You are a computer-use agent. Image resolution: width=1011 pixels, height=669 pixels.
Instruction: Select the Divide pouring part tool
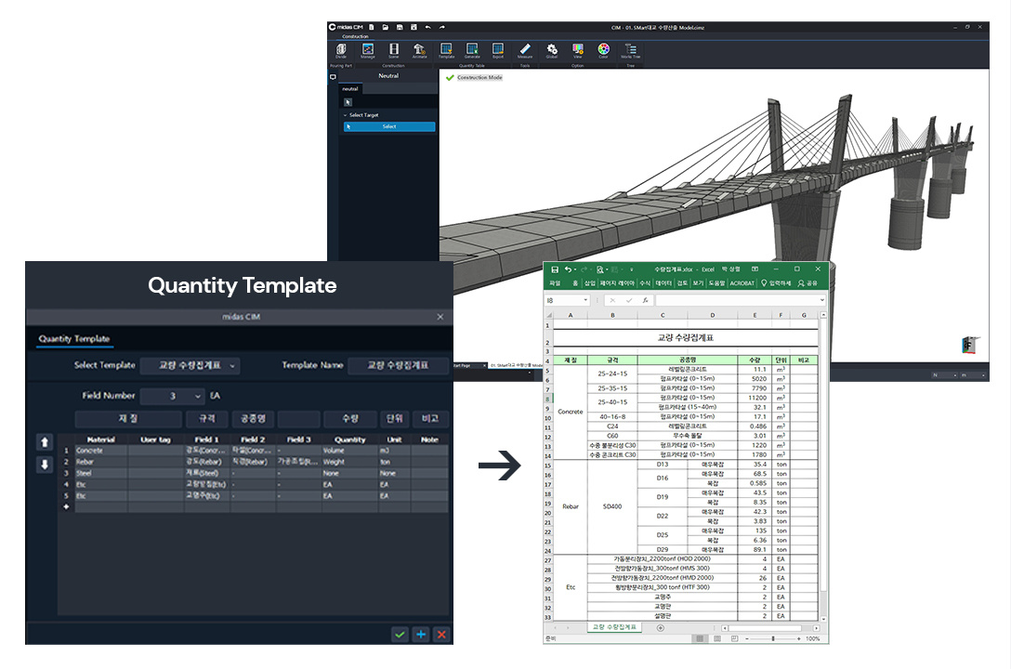[x=341, y=50]
